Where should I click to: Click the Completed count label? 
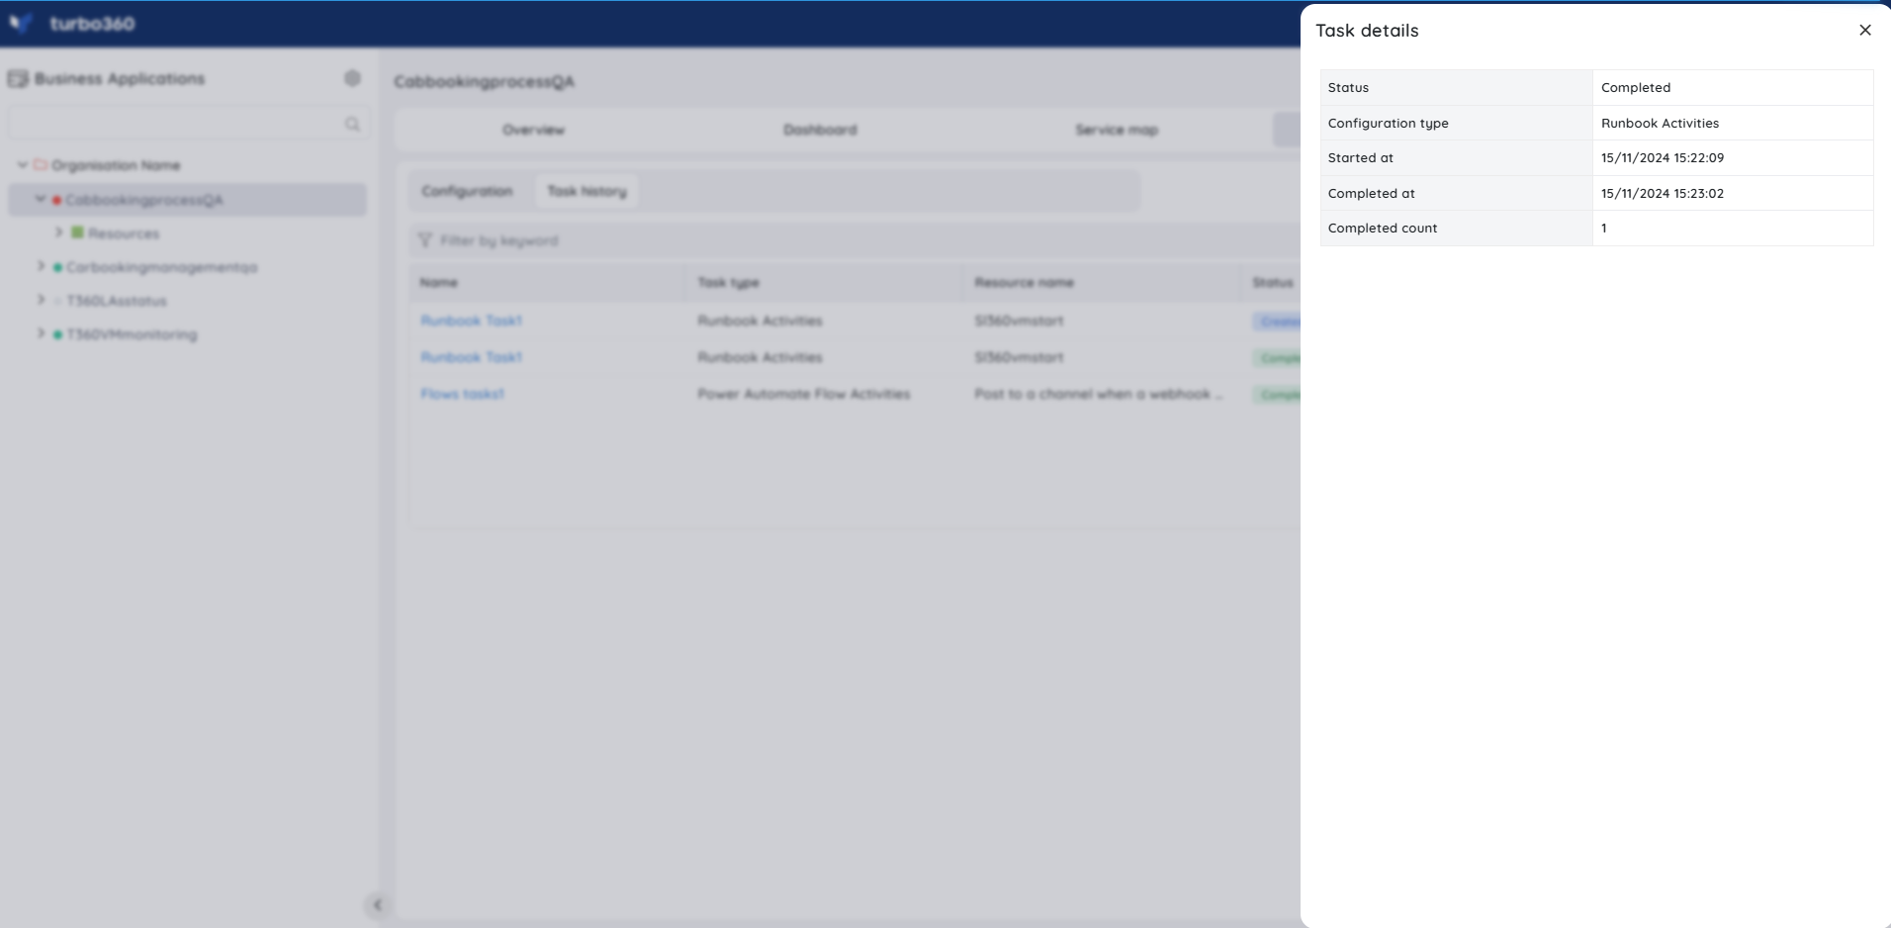click(x=1383, y=229)
